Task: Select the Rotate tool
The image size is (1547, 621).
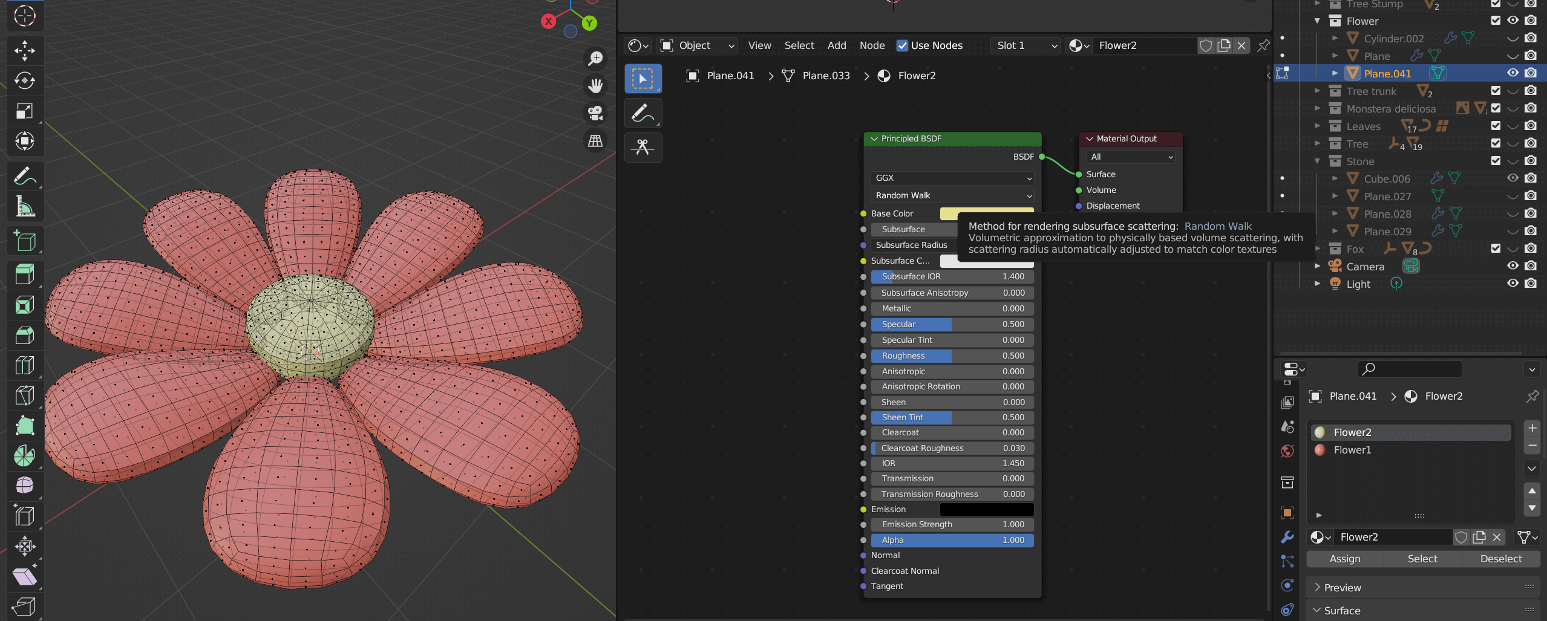Action: (x=25, y=80)
